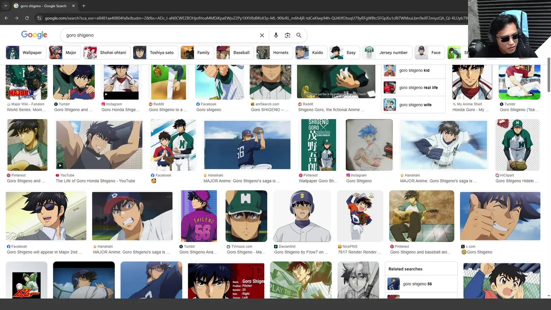Close the goro shigeno browser tab
The height and width of the screenshot is (310, 551).
(73, 6)
